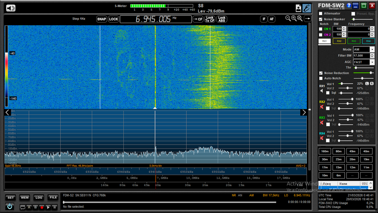The width and height of the screenshot is (378, 213).
Task: Reset zoom with the crossed magnifier icon
Action: [300, 18]
